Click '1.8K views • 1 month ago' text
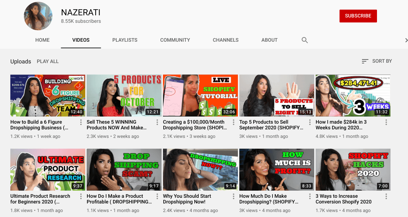 [x=37, y=211]
